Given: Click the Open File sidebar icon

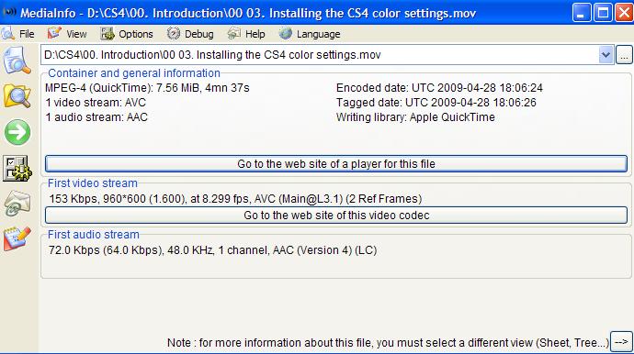Looking at the screenshot, I should (17, 61).
